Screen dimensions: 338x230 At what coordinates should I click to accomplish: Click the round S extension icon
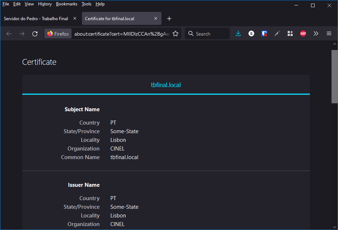click(x=251, y=33)
